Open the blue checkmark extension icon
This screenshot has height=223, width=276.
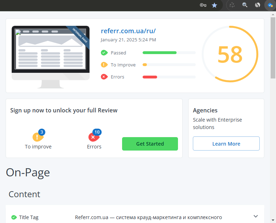pos(270,5)
